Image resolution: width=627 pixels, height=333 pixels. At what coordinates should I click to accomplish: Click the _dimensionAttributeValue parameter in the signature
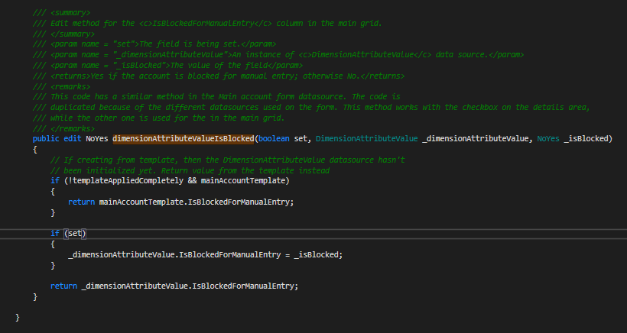pyautogui.click(x=476, y=138)
